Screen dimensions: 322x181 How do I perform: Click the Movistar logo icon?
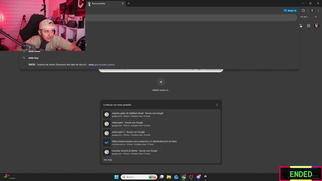click(x=107, y=143)
